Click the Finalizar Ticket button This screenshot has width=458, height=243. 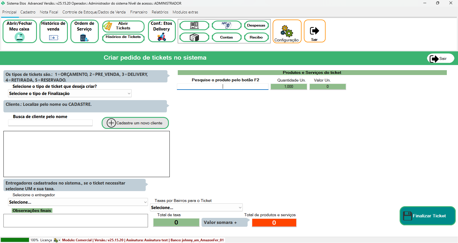point(427,216)
